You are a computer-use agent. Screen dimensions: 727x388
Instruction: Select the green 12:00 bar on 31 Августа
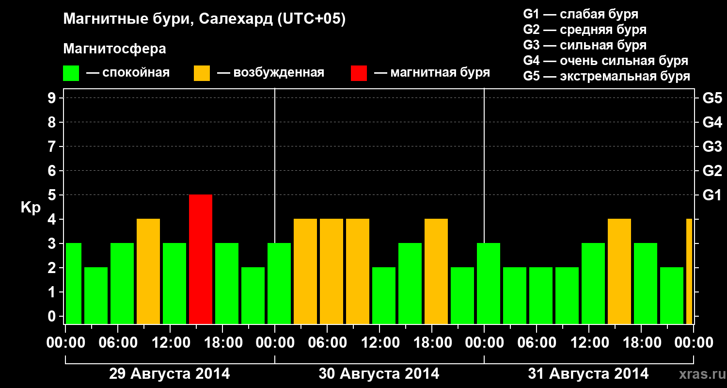pyautogui.click(x=593, y=283)
